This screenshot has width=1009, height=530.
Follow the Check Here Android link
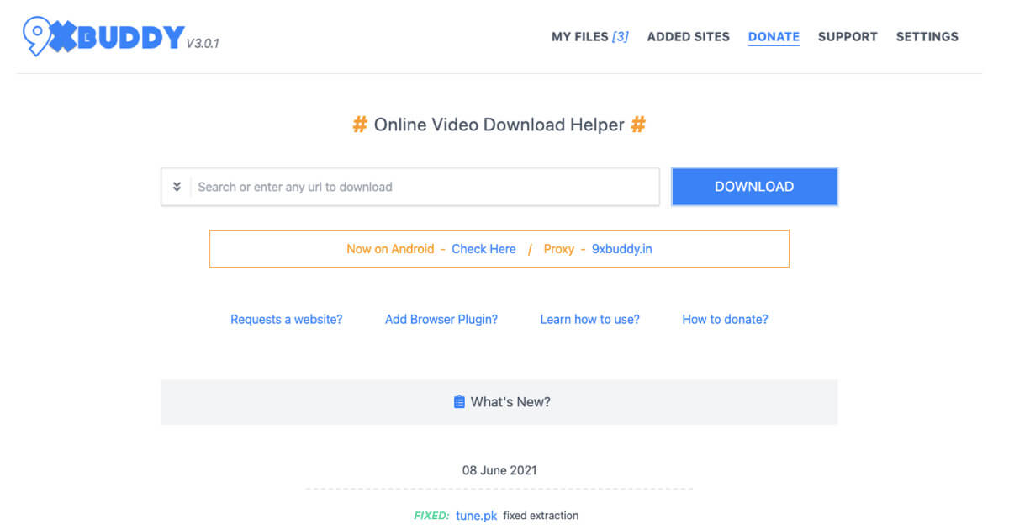(x=483, y=249)
